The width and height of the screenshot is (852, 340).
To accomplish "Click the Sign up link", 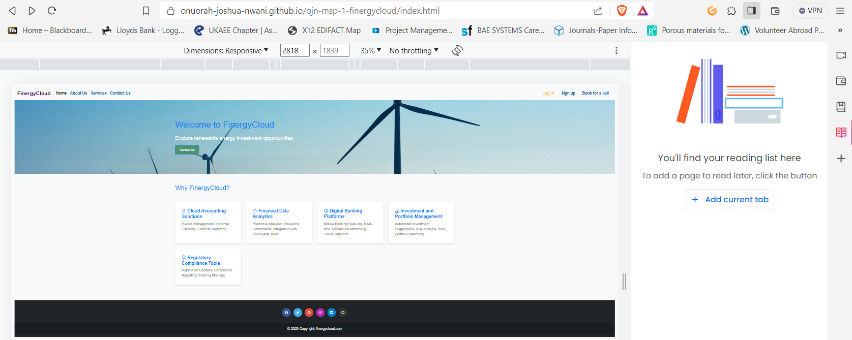I will point(568,93).
